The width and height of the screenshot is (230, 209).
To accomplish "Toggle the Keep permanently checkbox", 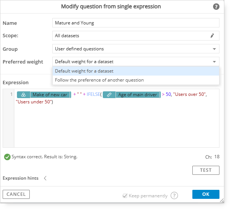I will pyautogui.click(x=125, y=196).
